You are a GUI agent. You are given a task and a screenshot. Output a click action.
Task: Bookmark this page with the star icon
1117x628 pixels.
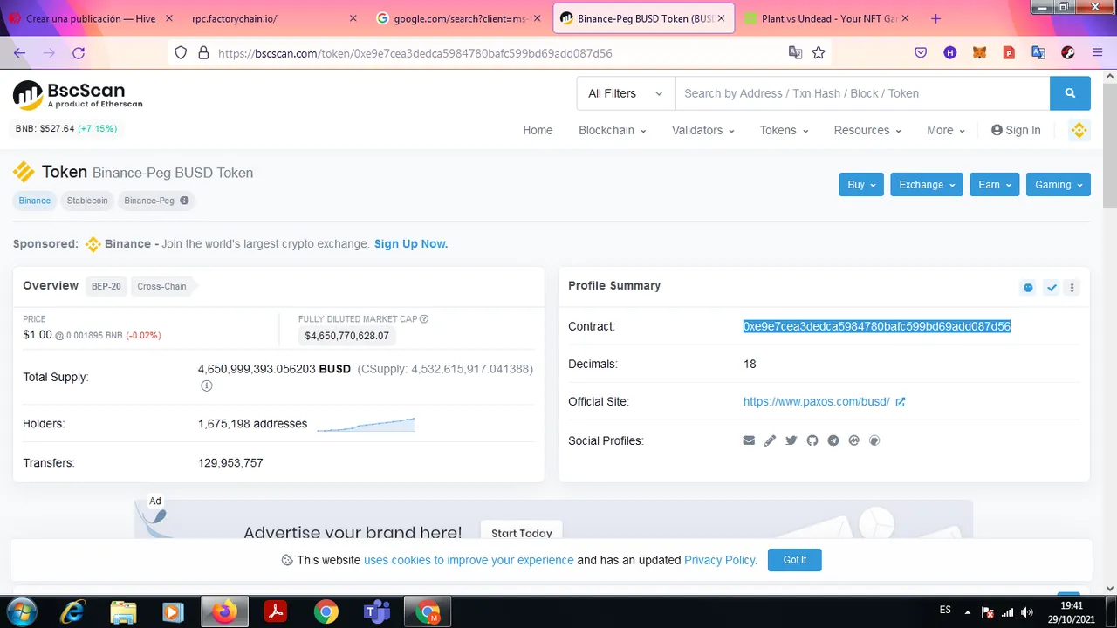[819, 52]
